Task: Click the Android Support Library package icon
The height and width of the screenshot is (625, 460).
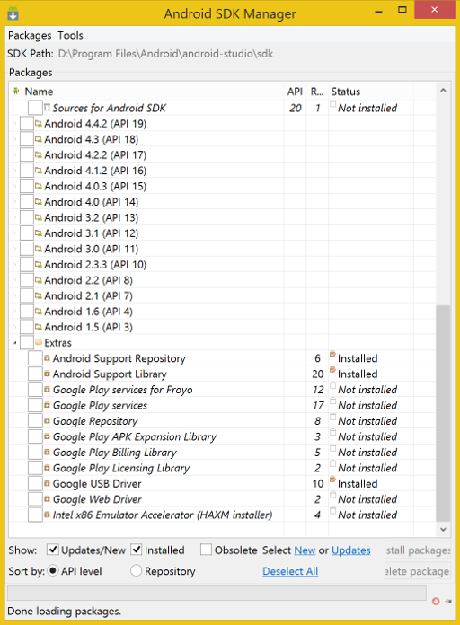Action: click(47, 374)
